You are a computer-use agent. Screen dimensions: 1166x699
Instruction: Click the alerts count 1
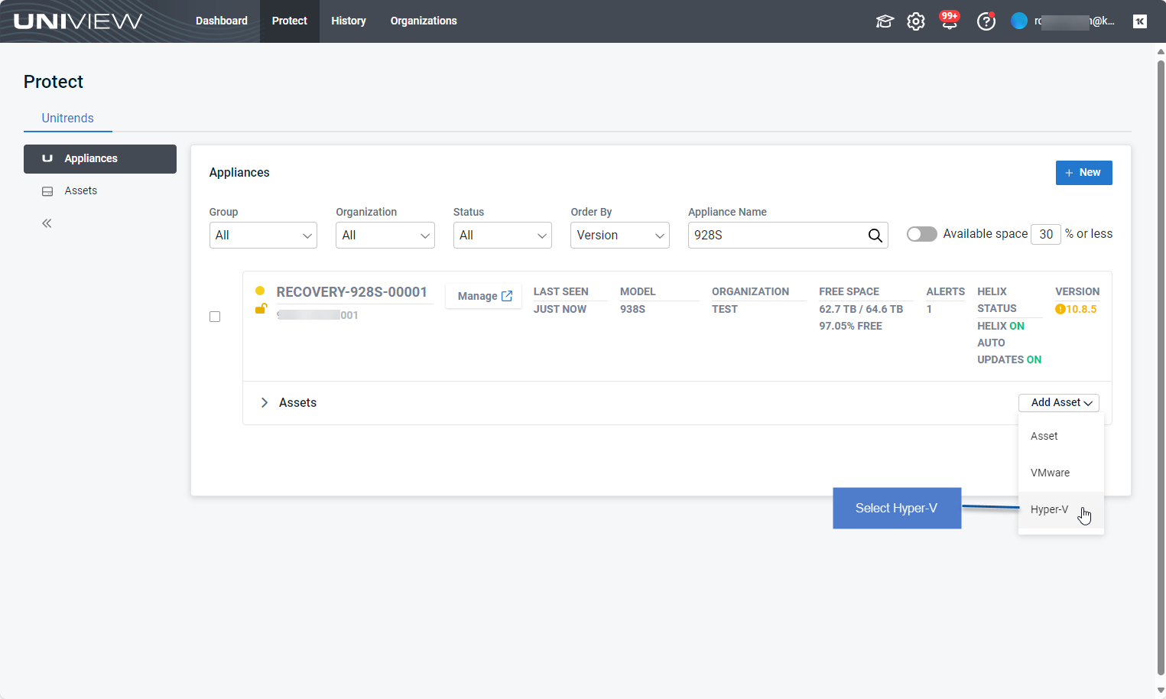click(x=929, y=309)
